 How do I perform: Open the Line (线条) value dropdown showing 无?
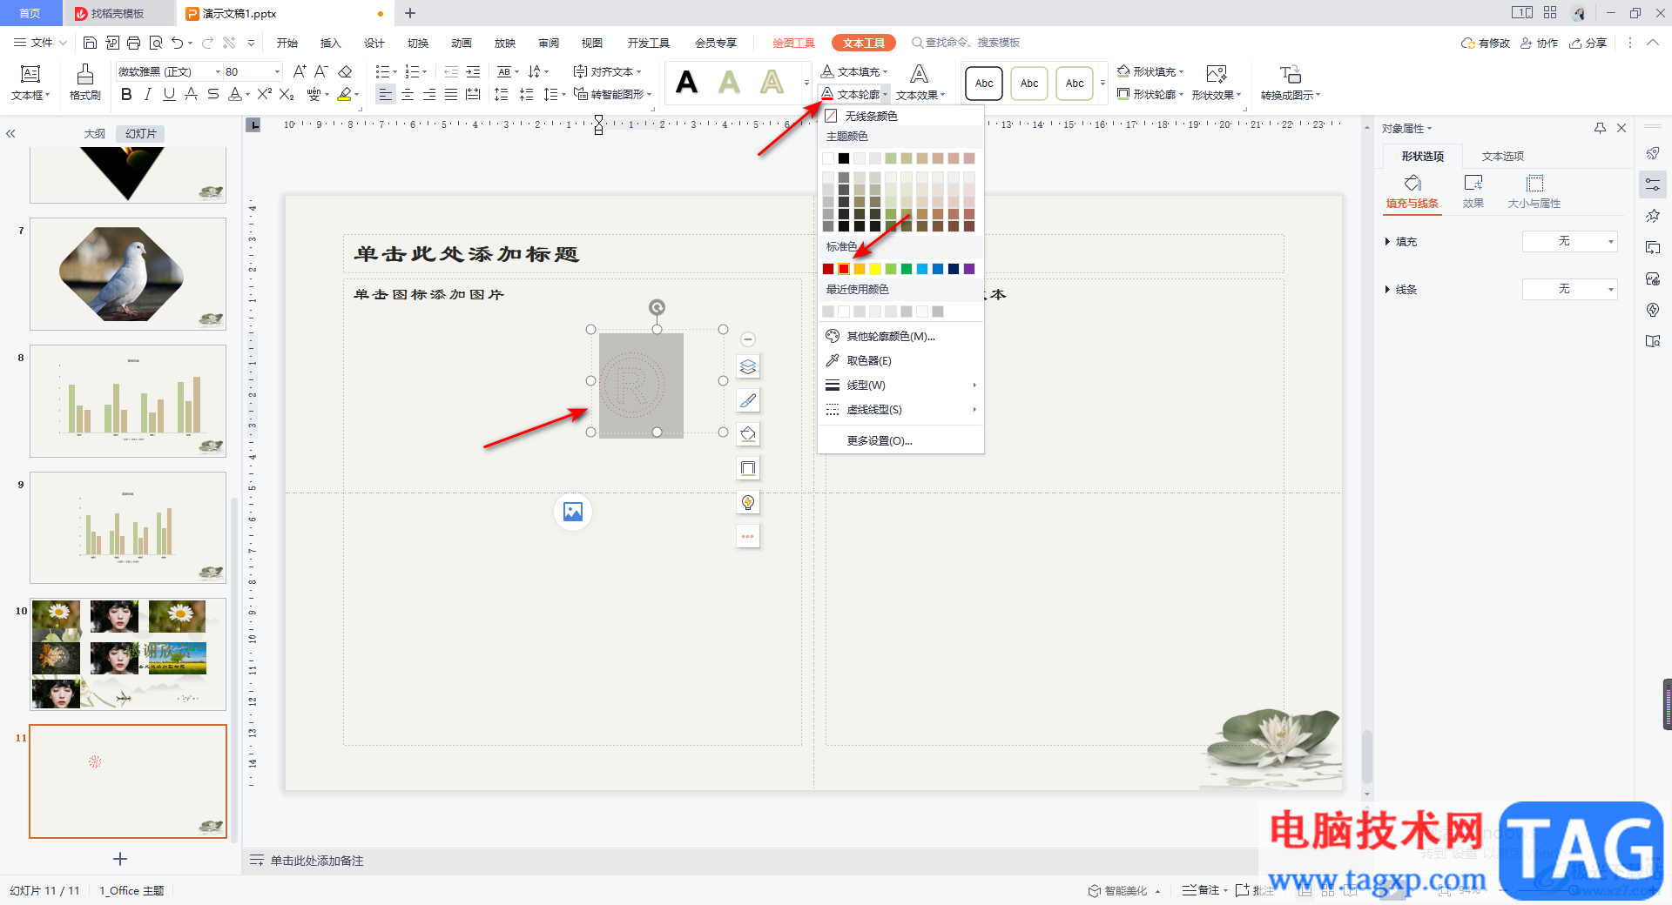pos(1569,289)
